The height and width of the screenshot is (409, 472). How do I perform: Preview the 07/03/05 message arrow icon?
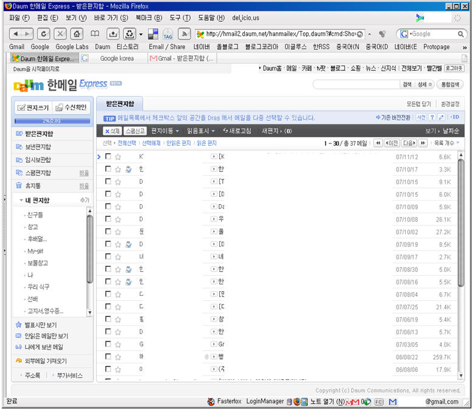click(214, 344)
